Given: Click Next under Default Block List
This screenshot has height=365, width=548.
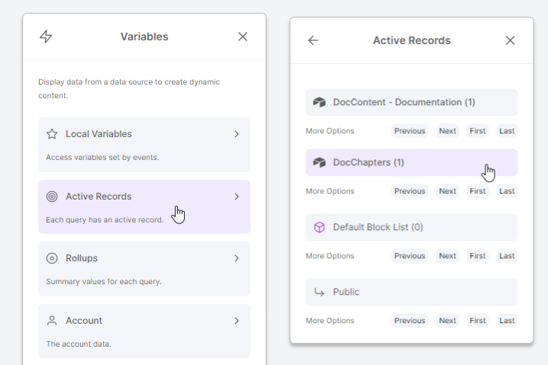Looking at the screenshot, I should [447, 256].
